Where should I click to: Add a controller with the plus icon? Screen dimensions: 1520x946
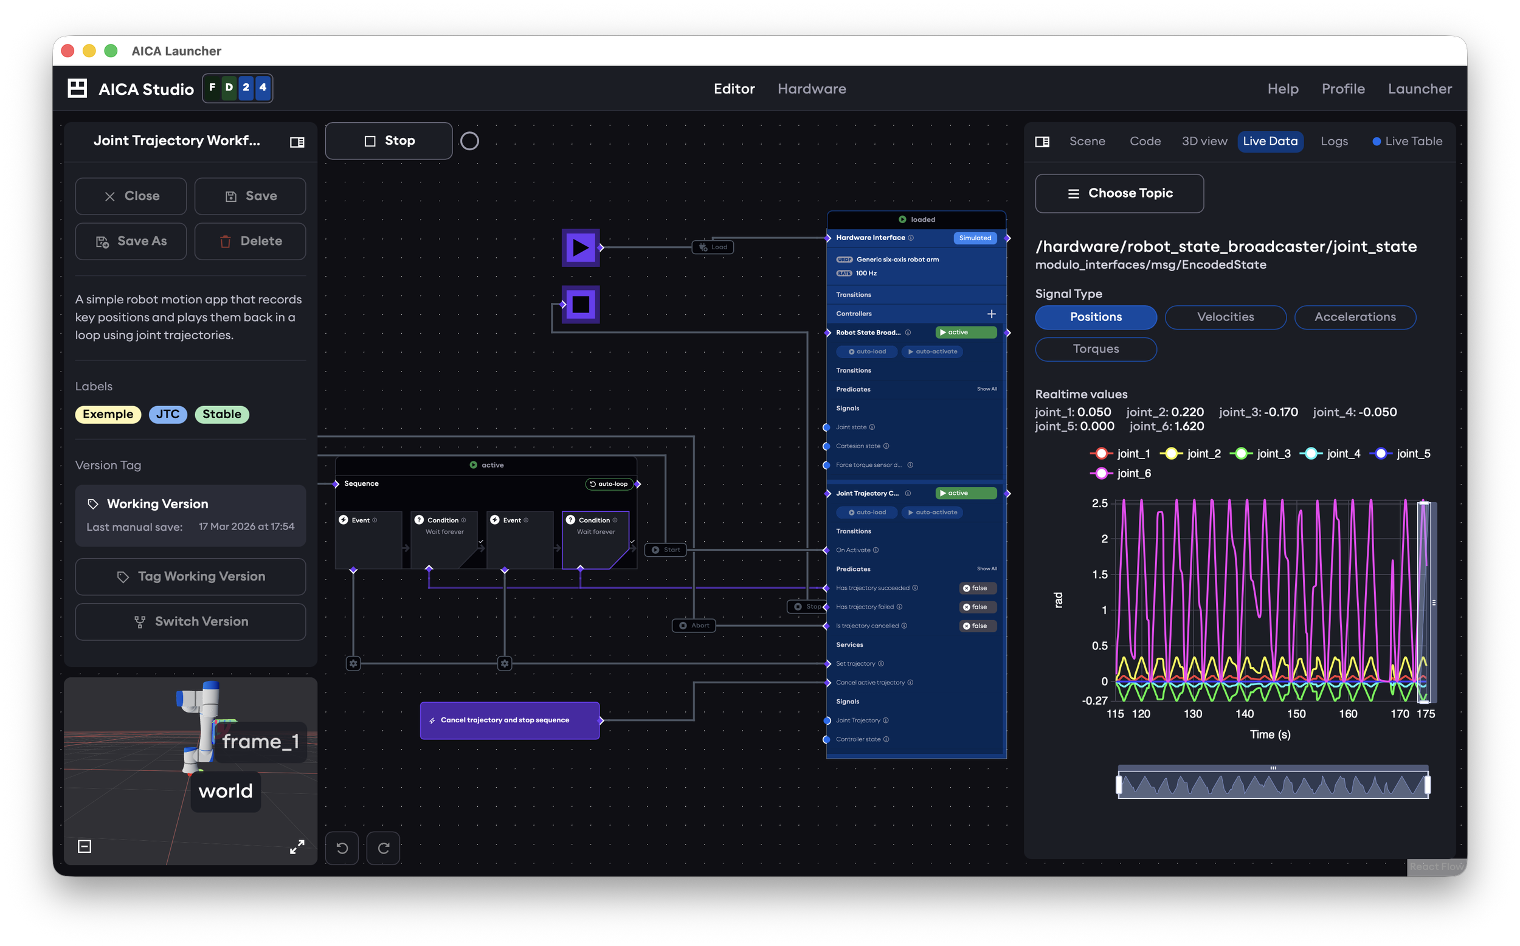[x=992, y=314]
